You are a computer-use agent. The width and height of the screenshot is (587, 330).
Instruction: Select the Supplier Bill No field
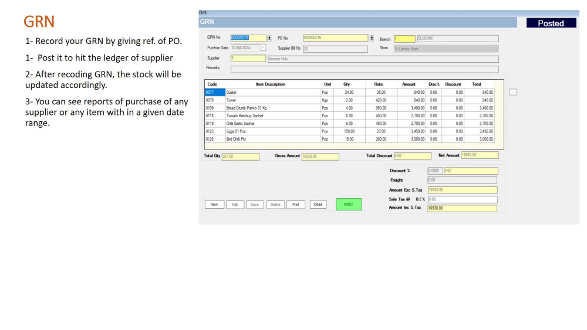point(335,49)
